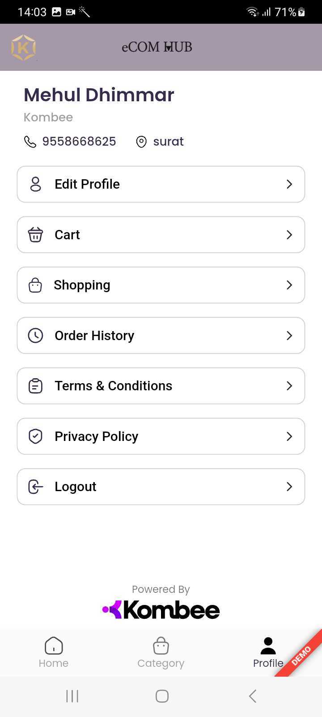This screenshot has height=717, width=322.
Task: Tap the cart basket icon
Action: 35,235
